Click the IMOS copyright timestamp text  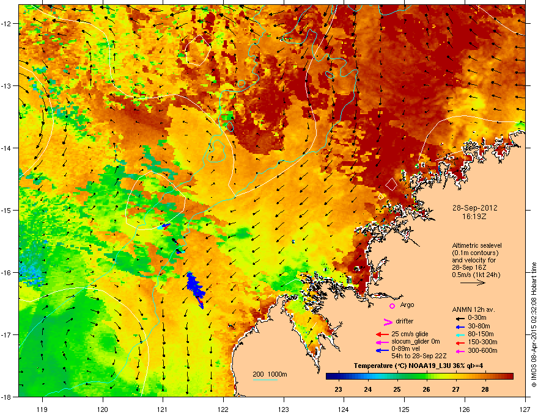click(534, 325)
